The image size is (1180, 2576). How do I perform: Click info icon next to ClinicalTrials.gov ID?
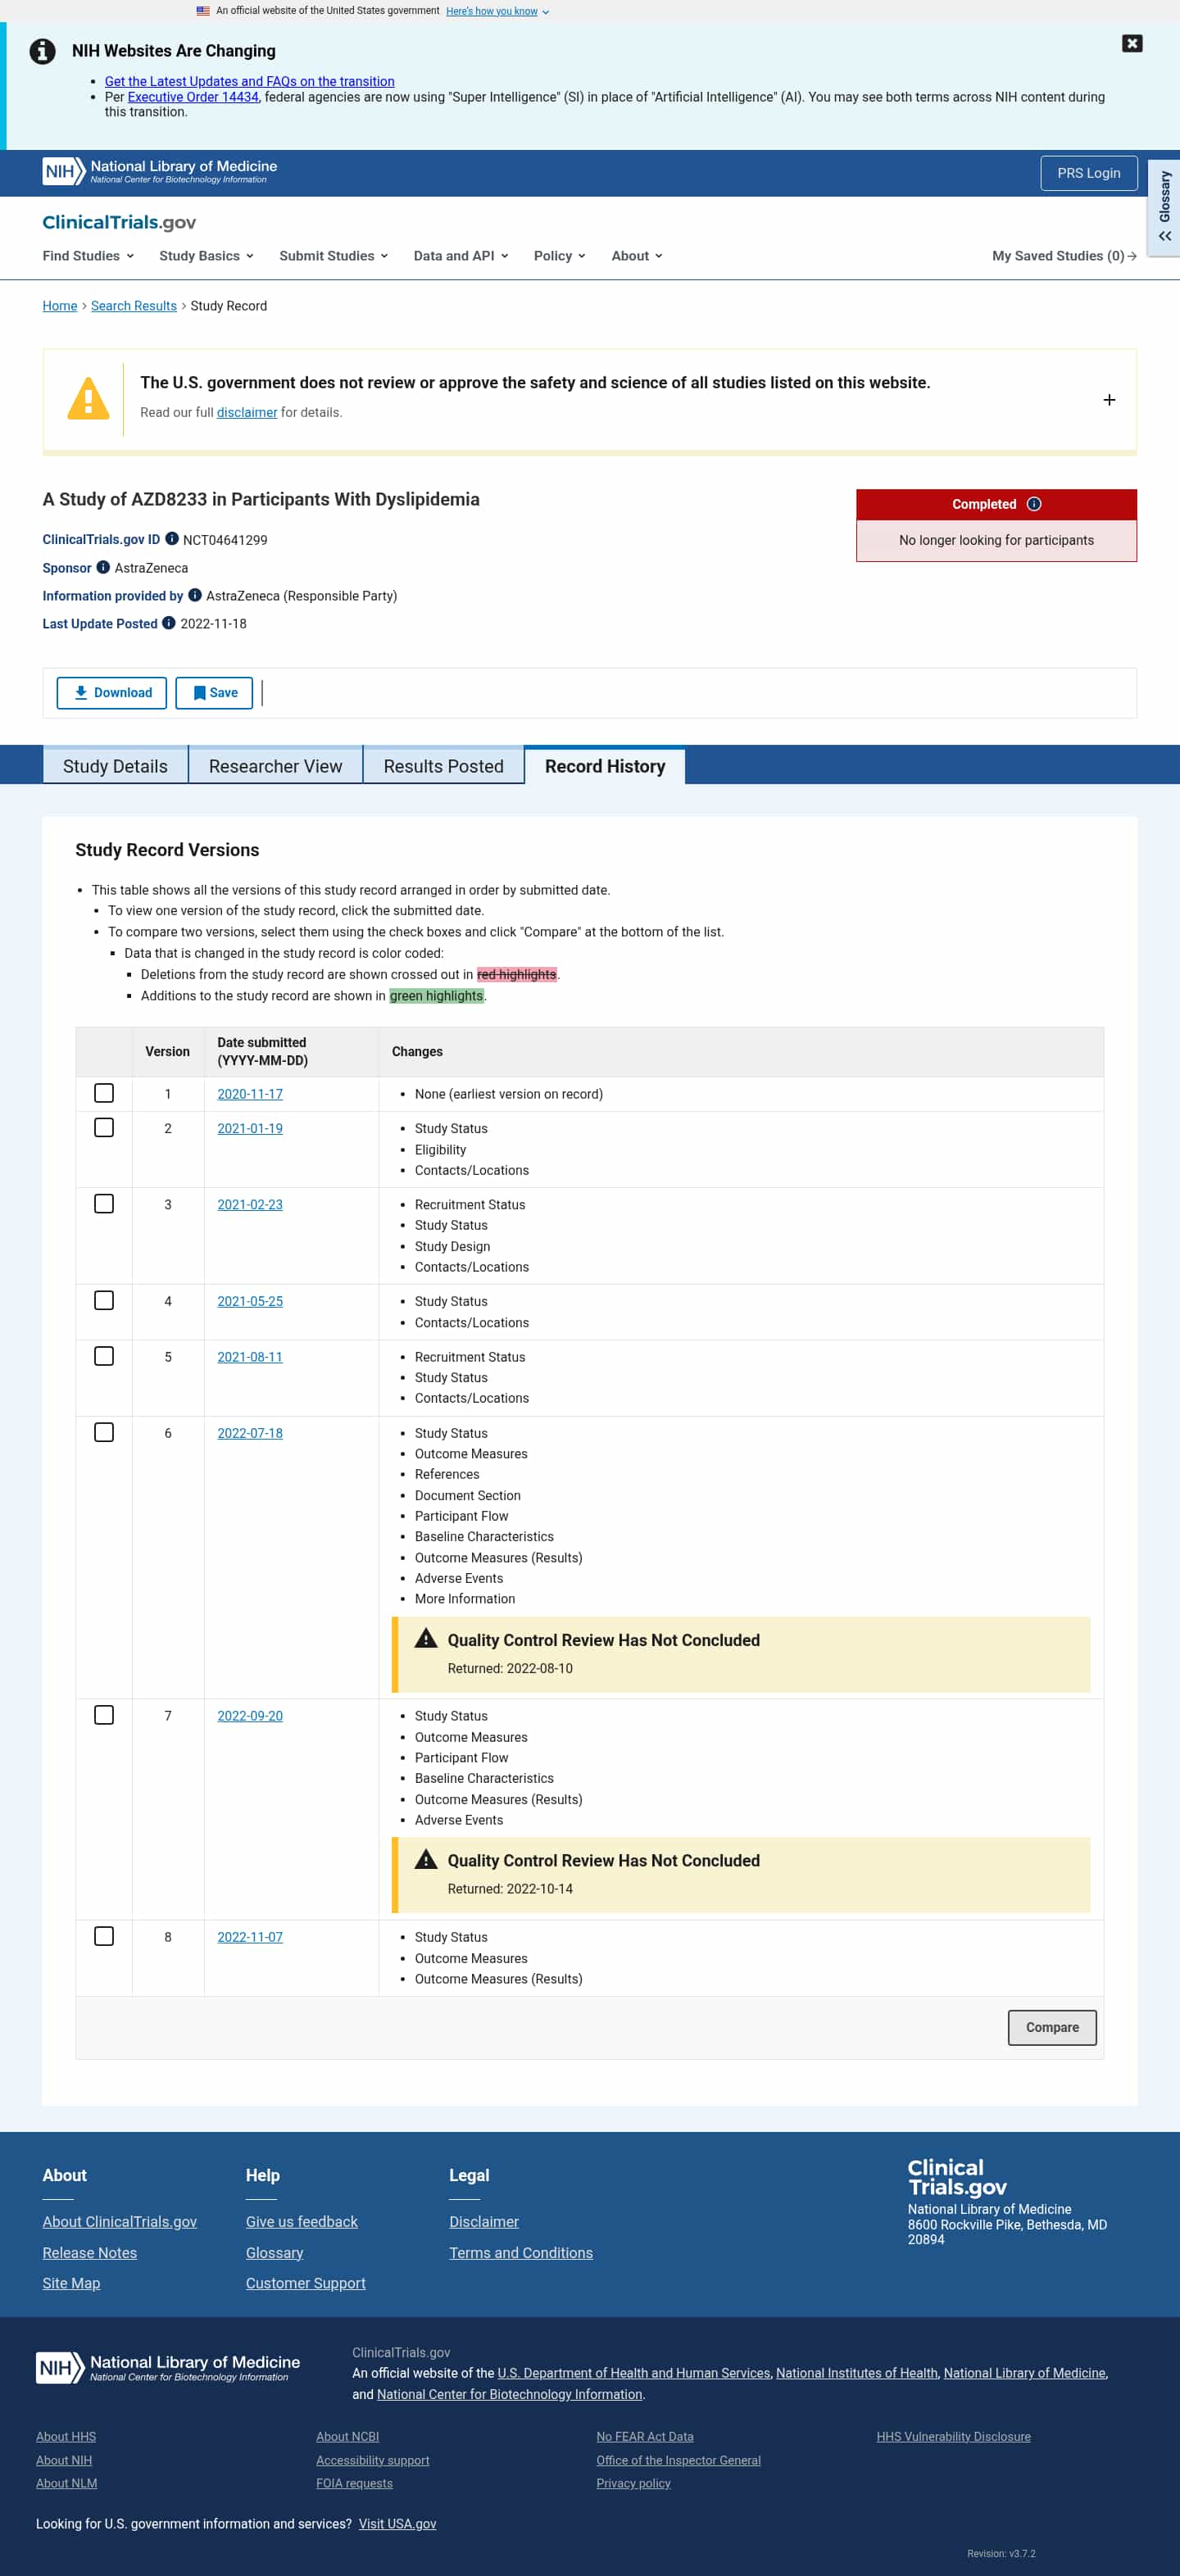tap(172, 539)
